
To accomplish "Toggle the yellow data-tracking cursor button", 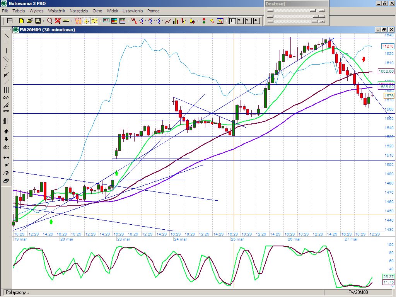I will coord(94,21).
